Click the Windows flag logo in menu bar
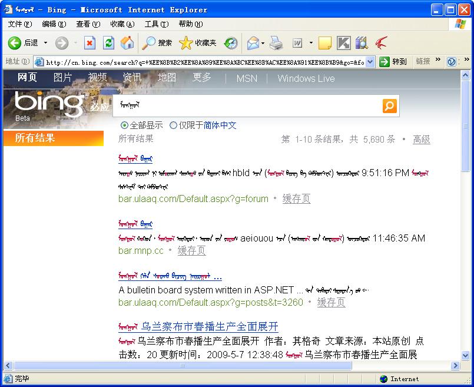The height and width of the screenshot is (387, 474). click(460, 24)
